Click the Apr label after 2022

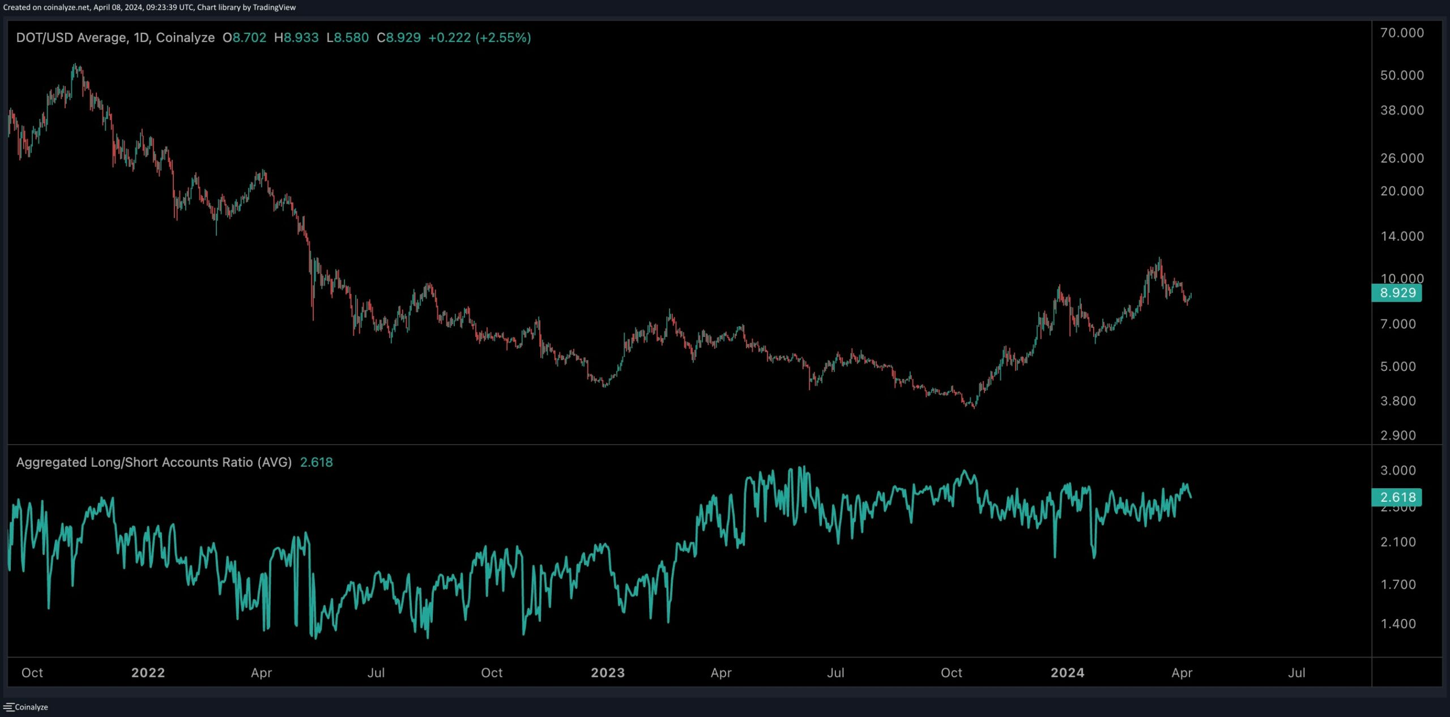click(261, 673)
